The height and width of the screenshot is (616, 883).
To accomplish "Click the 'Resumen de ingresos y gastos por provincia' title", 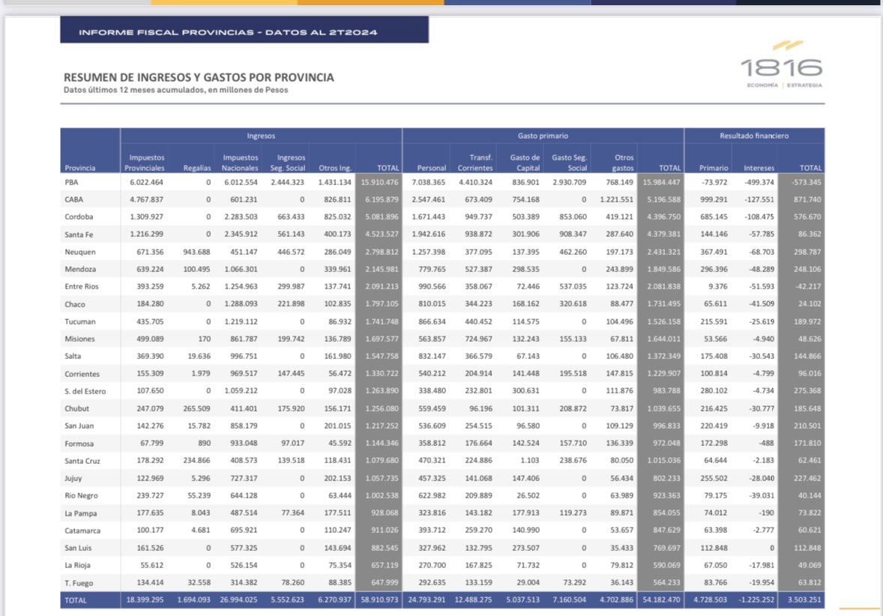I will [x=199, y=78].
